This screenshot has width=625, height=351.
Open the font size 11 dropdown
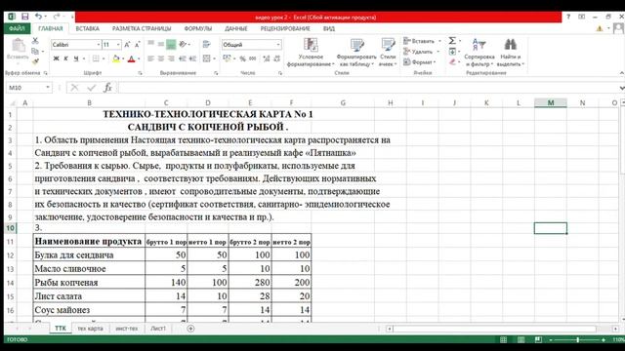pos(118,45)
